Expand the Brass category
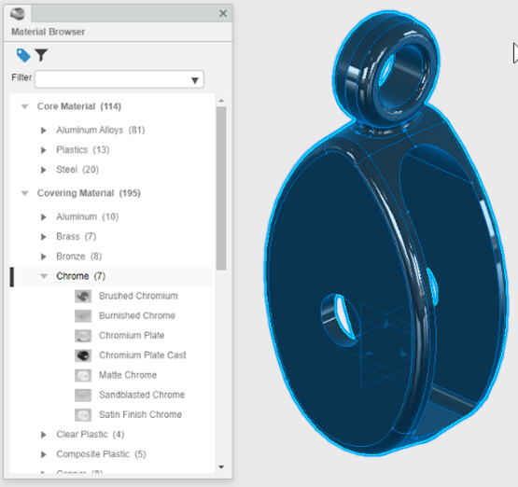Viewport: 518px width, 487px height. pos(43,237)
